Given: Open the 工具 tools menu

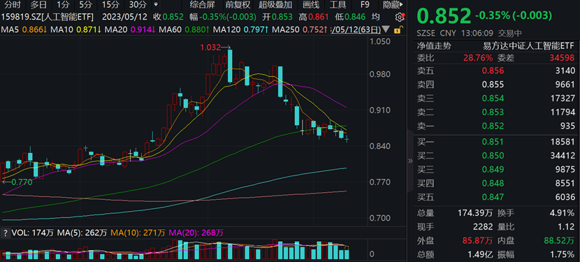Looking at the screenshot, I should [338, 5].
